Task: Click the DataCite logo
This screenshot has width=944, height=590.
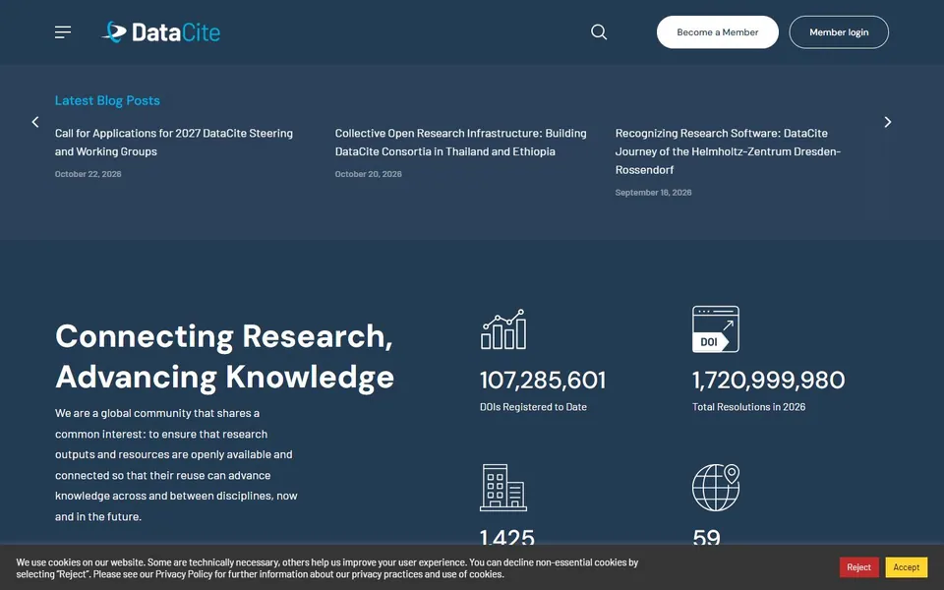Action: (x=161, y=31)
